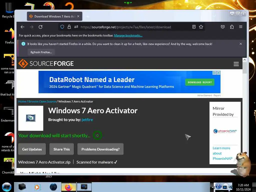Open Browse Open Source breadcrumb link
The height and width of the screenshot is (192, 256).
pos(42,101)
